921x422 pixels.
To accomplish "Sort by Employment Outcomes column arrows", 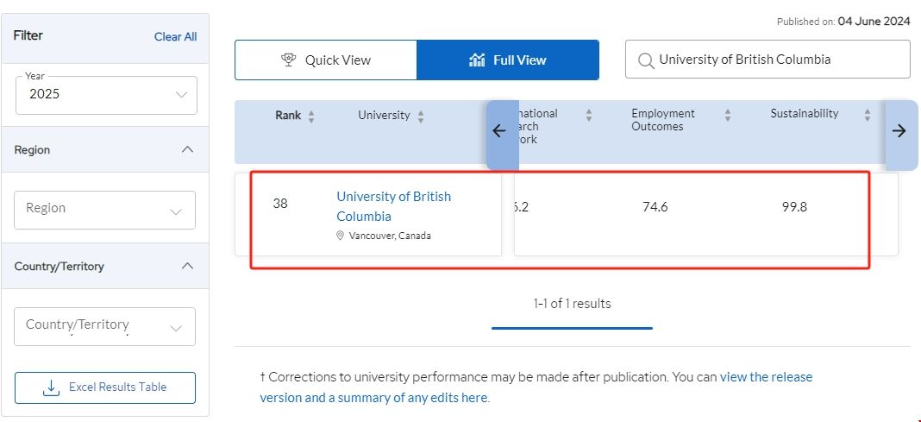I will coord(727,115).
